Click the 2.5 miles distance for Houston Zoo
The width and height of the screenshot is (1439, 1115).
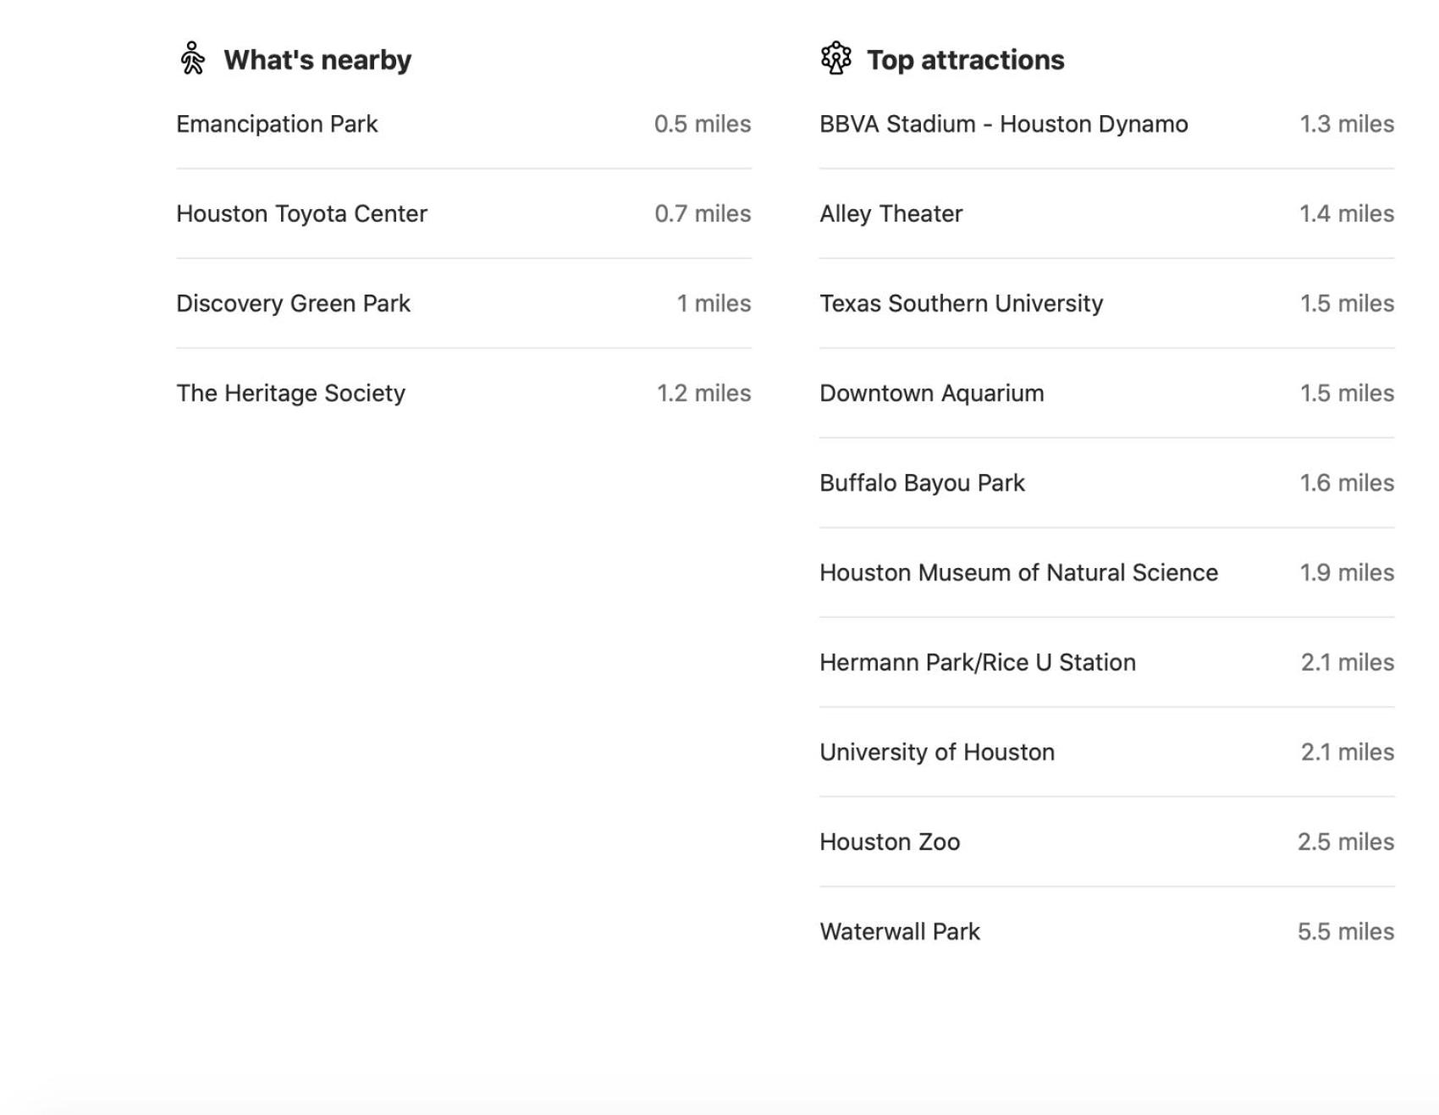(1346, 842)
